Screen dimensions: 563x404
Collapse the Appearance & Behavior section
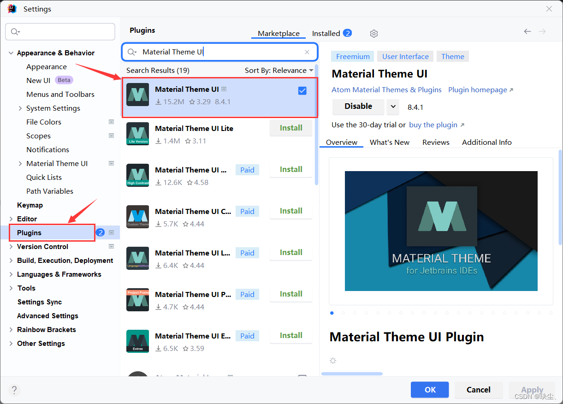coord(11,53)
